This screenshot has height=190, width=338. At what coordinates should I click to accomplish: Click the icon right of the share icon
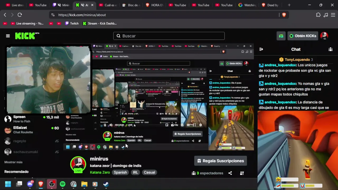(242, 173)
